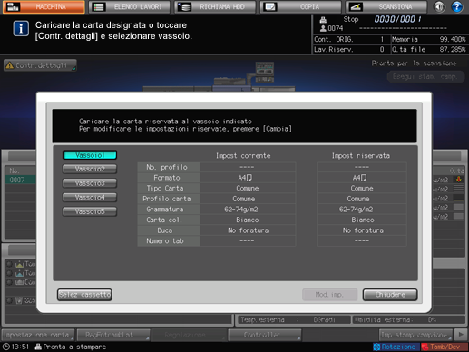The width and height of the screenshot is (469, 352).
Task: Click the Cont. ORIG. counter
Action: tap(351, 39)
